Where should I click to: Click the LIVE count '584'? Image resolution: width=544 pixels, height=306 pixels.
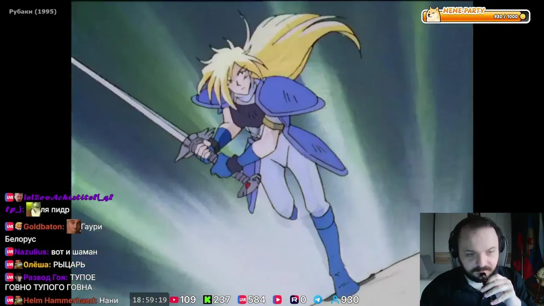click(x=257, y=300)
